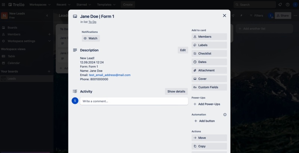Add an Attachment to the card
Viewport: 299px width, 153px height.
point(209,70)
